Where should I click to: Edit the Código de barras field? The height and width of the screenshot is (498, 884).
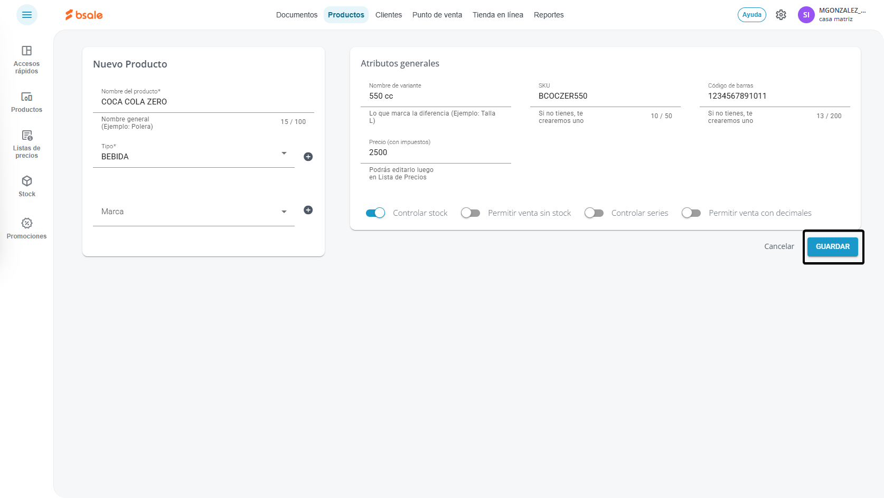pyautogui.click(x=775, y=96)
